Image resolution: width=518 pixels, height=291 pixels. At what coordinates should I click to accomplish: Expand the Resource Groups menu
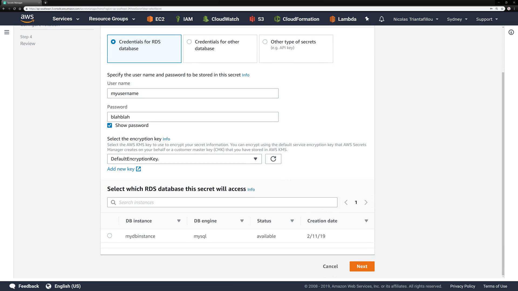pyautogui.click(x=112, y=19)
